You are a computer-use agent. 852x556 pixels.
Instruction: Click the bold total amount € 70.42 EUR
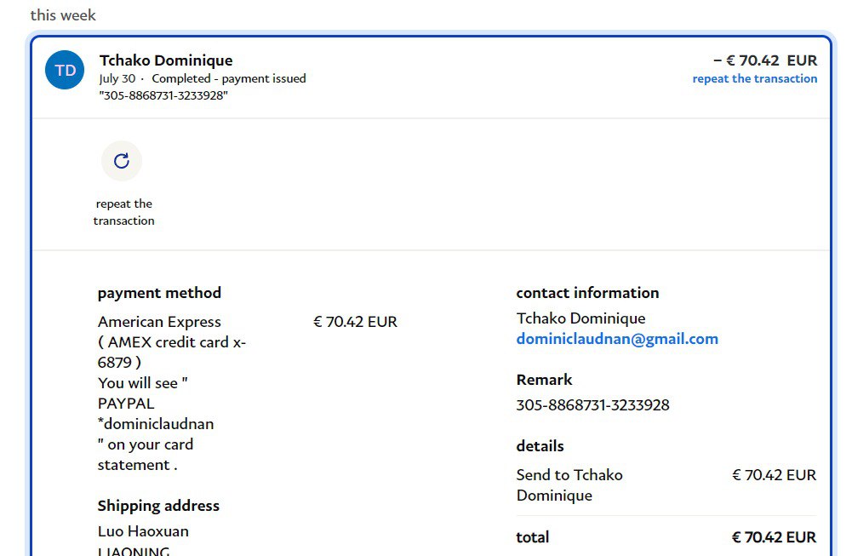click(773, 537)
